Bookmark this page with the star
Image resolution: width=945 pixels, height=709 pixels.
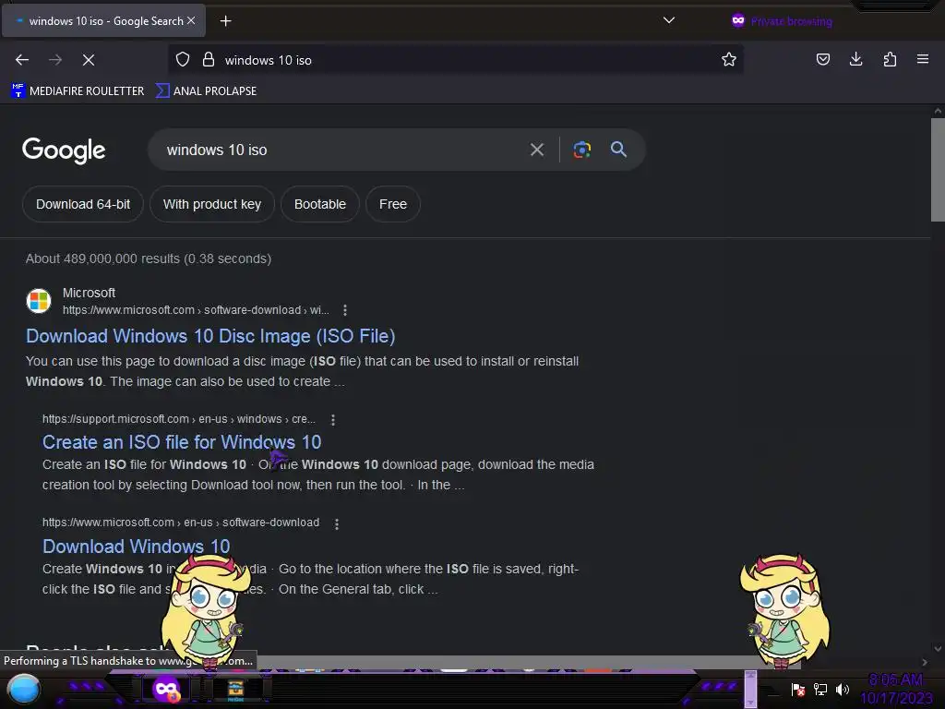point(729,59)
